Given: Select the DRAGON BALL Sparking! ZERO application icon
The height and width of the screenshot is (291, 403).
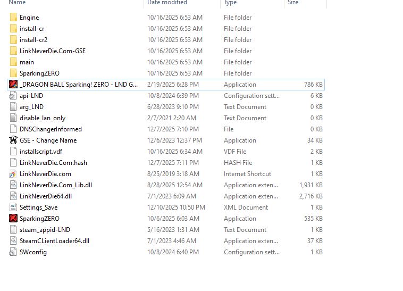Looking at the screenshot, I should click(13, 85).
